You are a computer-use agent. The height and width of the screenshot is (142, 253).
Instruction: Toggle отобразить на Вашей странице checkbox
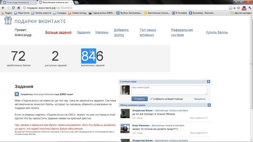point(151,99)
